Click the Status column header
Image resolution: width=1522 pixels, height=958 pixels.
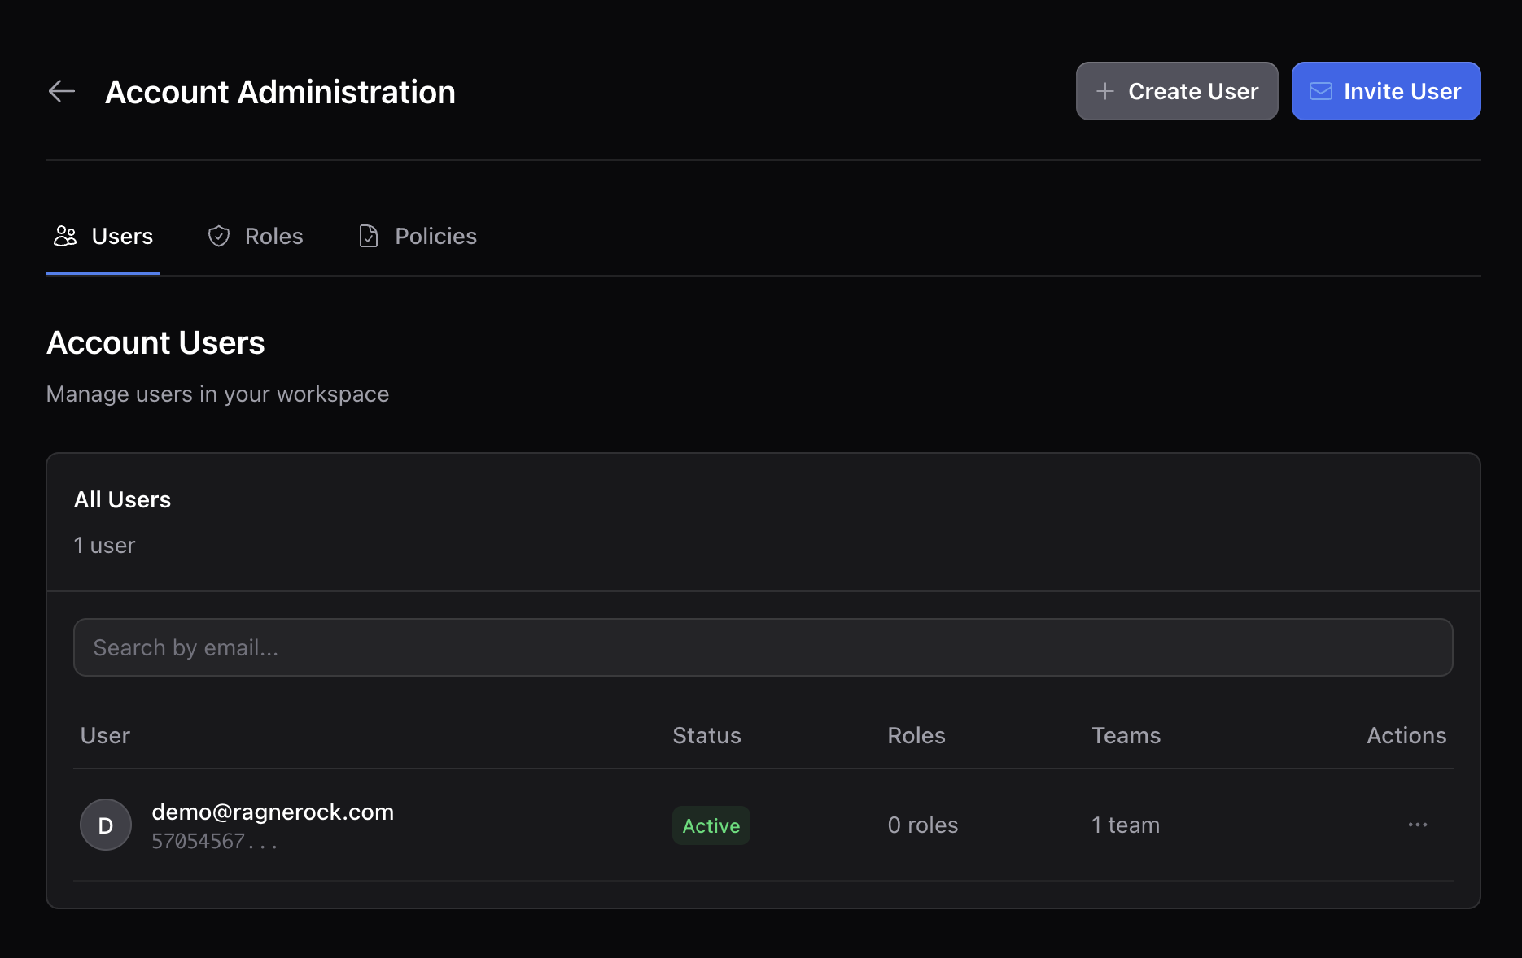tap(706, 735)
